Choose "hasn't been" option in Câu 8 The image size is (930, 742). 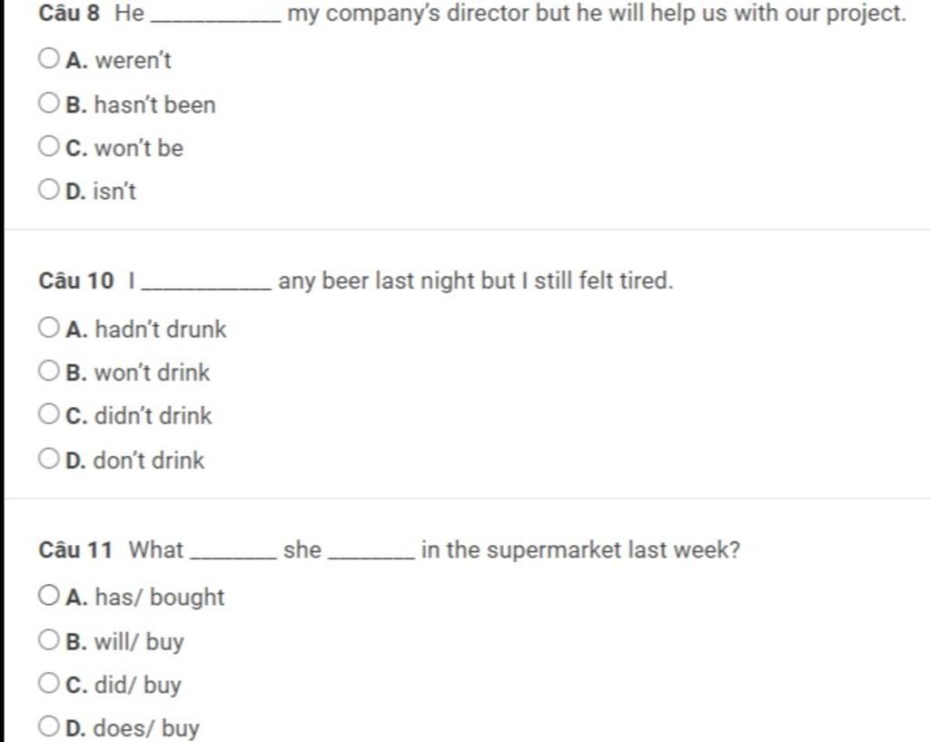point(49,104)
